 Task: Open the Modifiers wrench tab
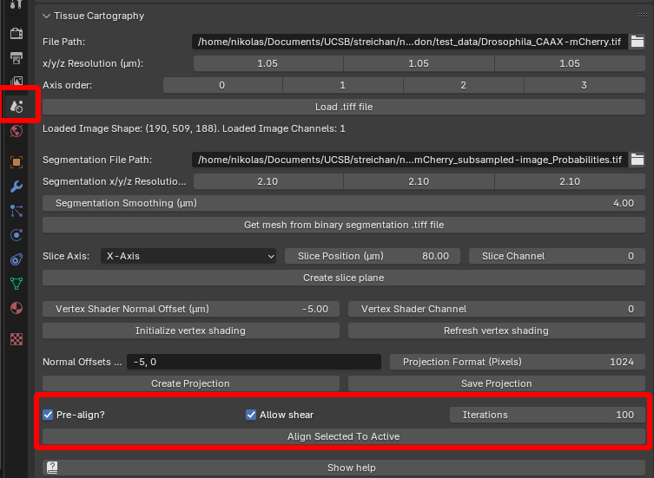(x=17, y=187)
